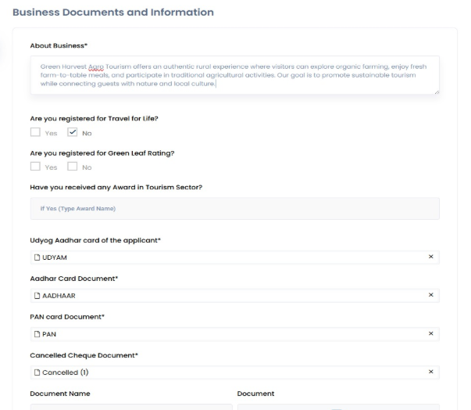471x410 pixels.
Task: Select No for Green Leaf Rating
Action: tap(73, 167)
